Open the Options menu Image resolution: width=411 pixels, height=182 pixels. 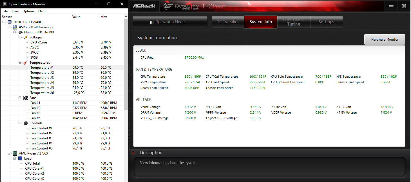click(28, 11)
